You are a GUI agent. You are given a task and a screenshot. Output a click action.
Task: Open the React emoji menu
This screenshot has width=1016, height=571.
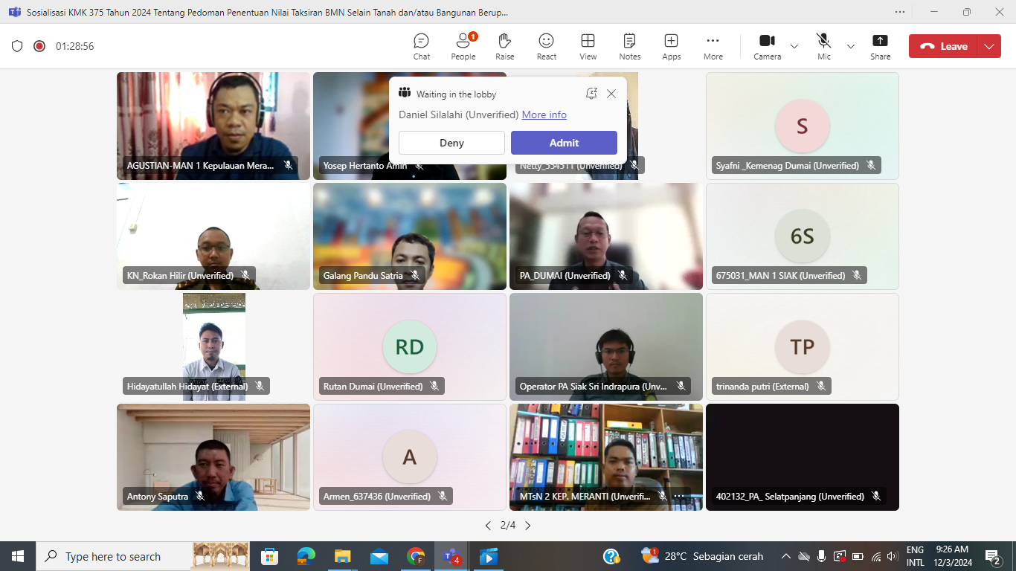(x=546, y=46)
